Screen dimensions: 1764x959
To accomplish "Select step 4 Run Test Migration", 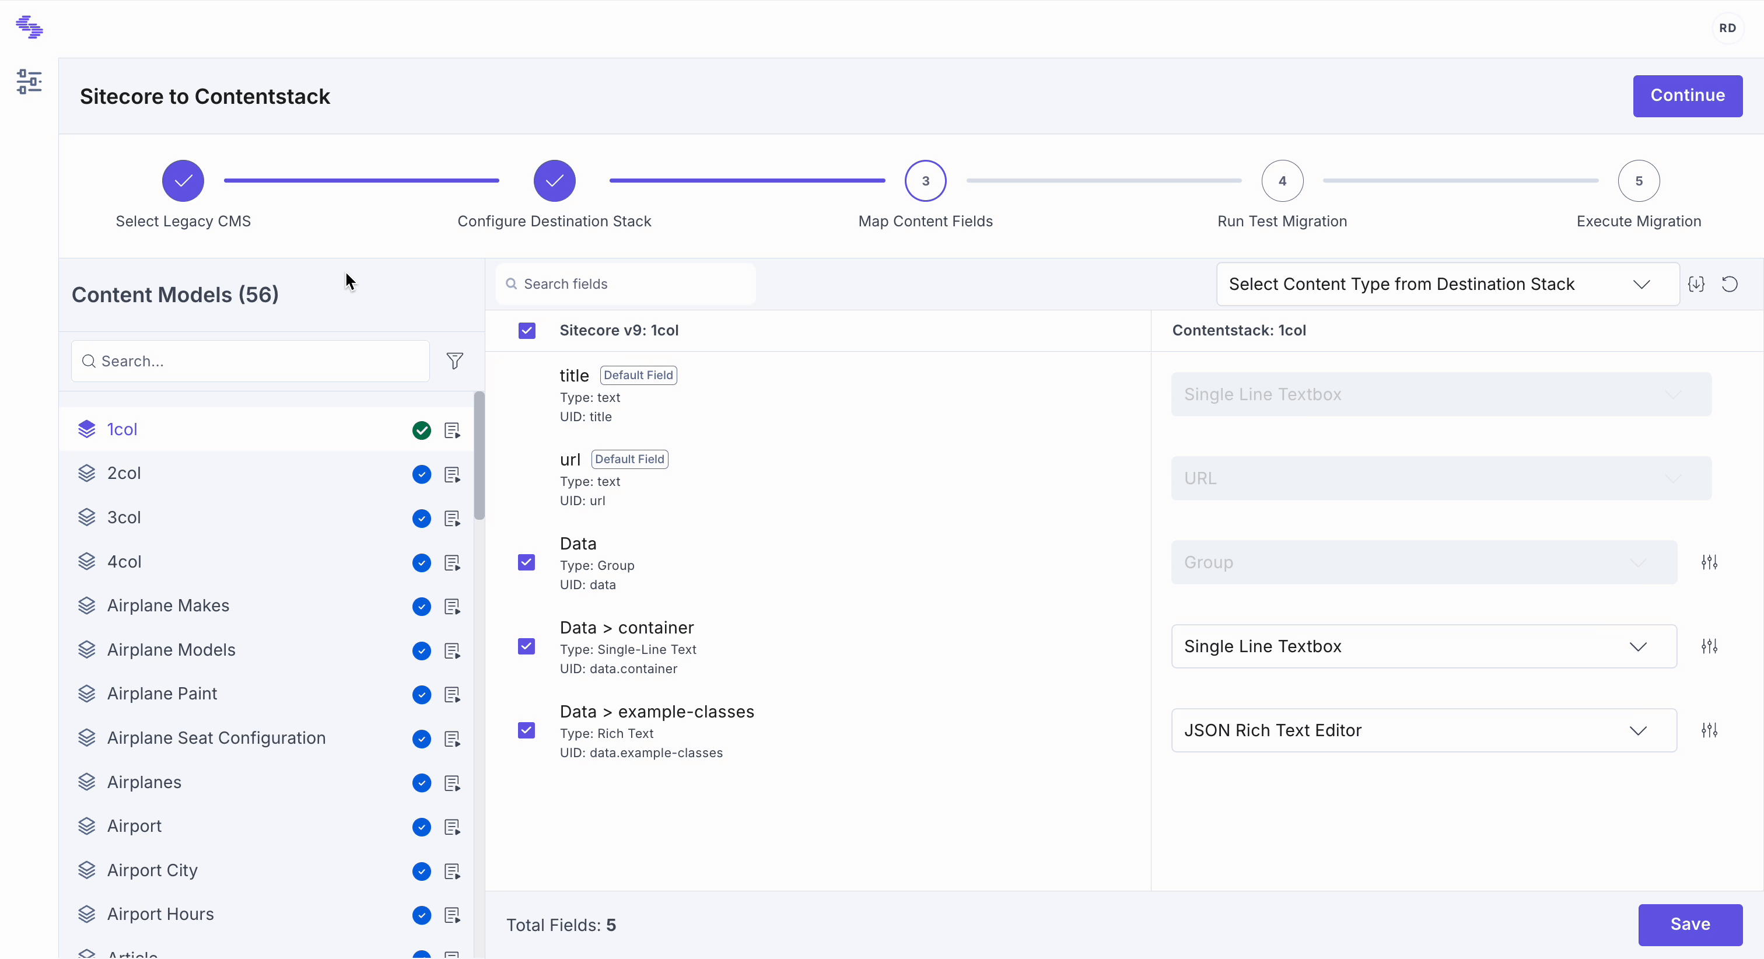I will (x=1282, y=181).
